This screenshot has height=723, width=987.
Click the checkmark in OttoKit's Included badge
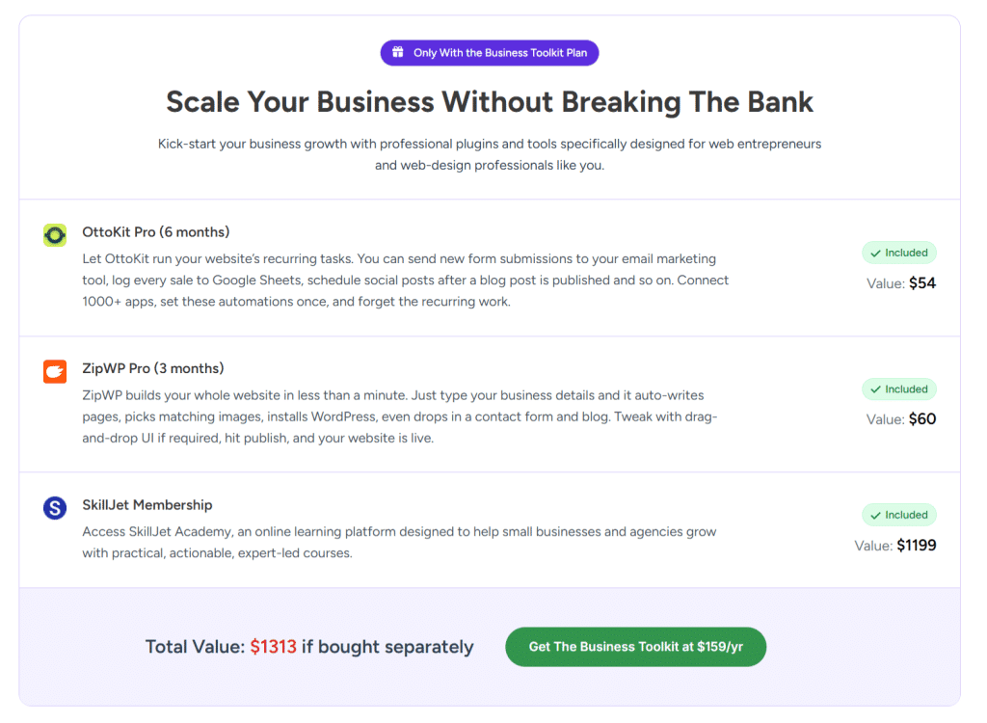click(875, 254)
